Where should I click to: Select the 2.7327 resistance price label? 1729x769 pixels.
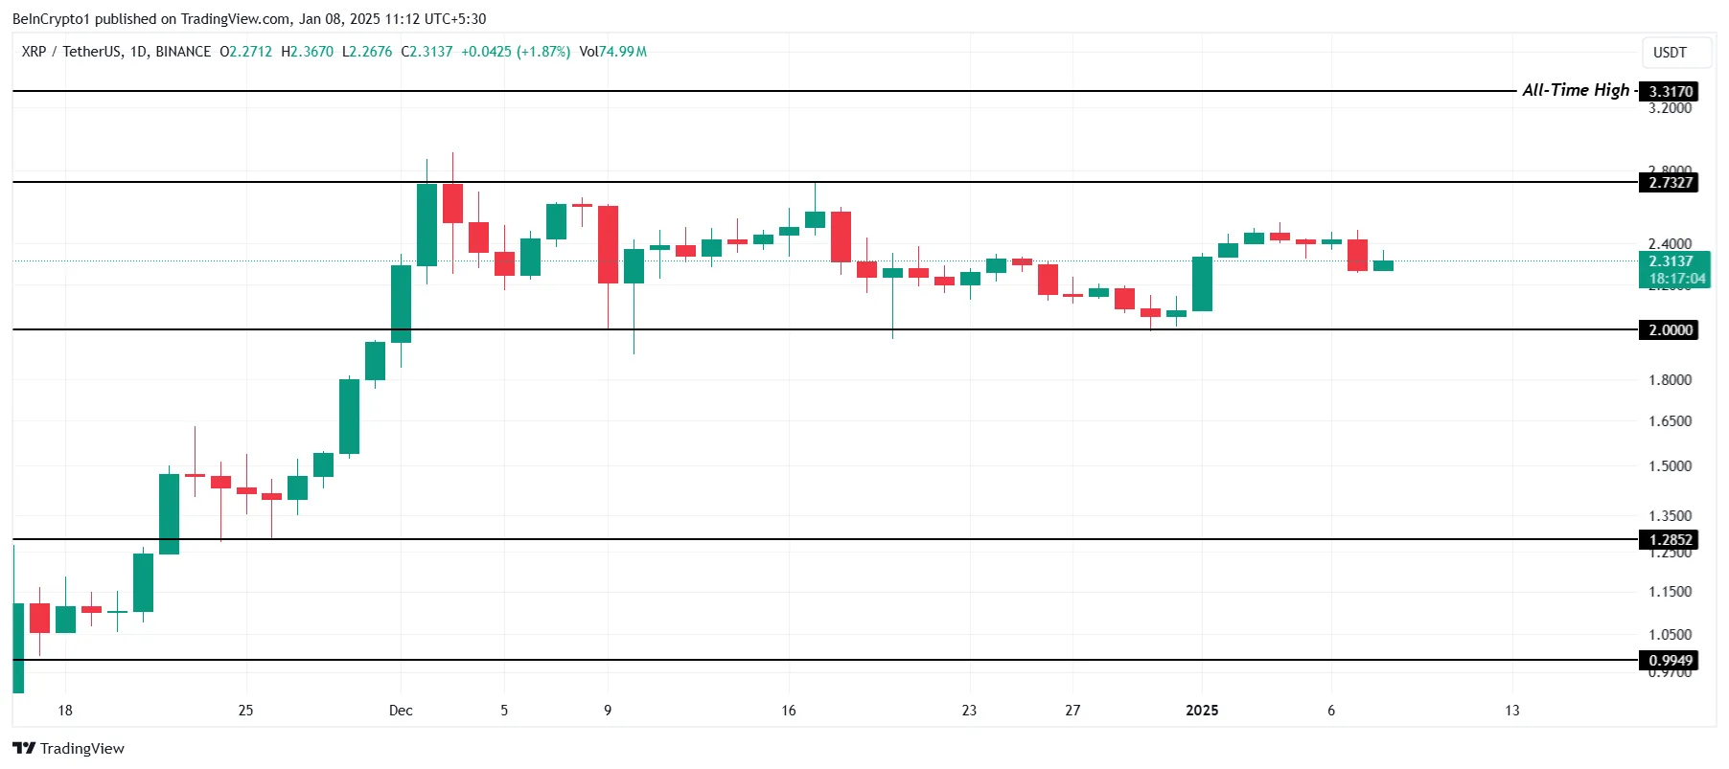[1670, 183]
